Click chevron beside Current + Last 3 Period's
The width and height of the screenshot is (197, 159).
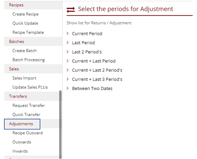68,79
